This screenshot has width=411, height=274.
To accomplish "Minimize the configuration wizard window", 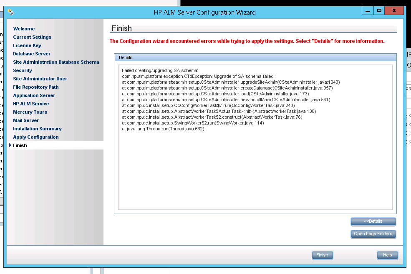I will click(368, 11).
